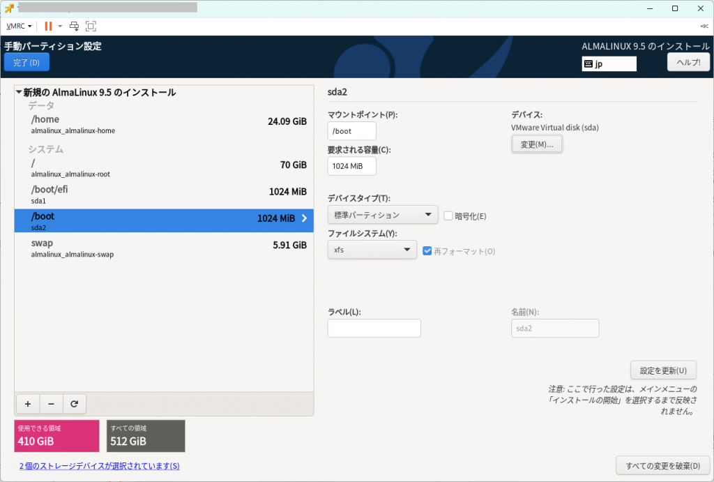Click the 70 GiB size value
The width and height of the screenshot is (714, 482).
coord(294,165)
